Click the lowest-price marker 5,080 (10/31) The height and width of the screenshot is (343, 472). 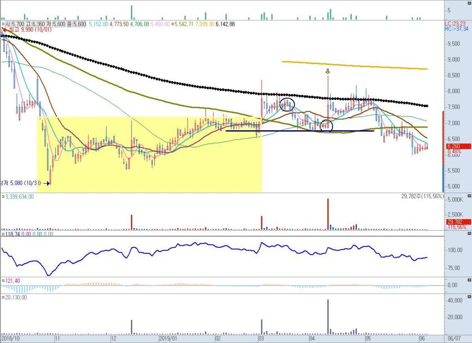23,183
